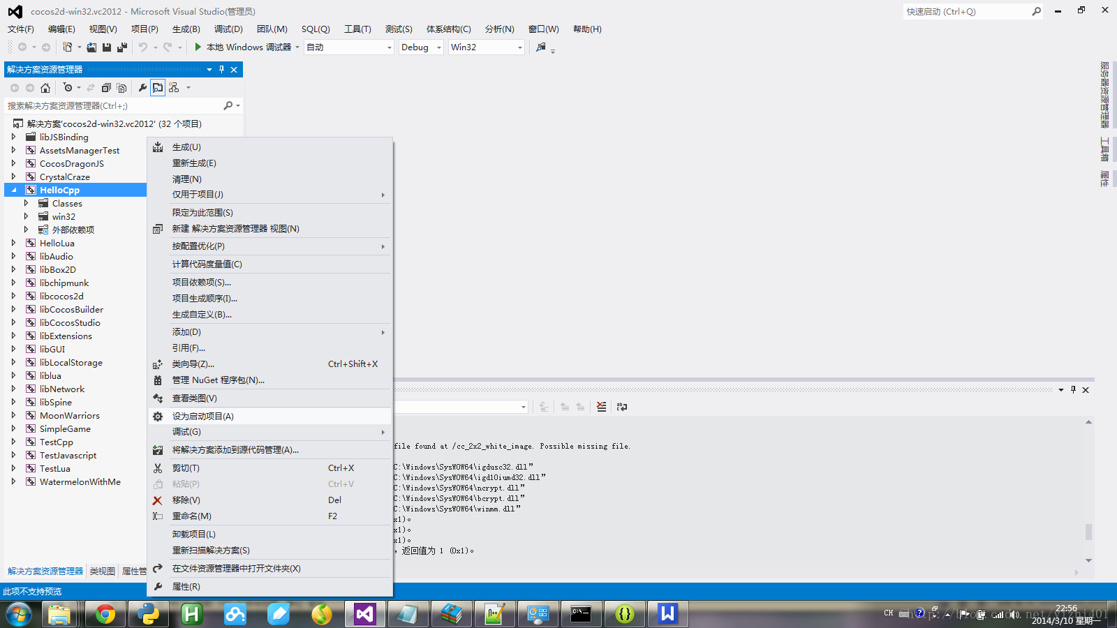This screenshot has height=628, width=1117.
Task: Open Properties wrench icon in Solution Explorer
Action: pyautogui.click(x=142, y=88)
